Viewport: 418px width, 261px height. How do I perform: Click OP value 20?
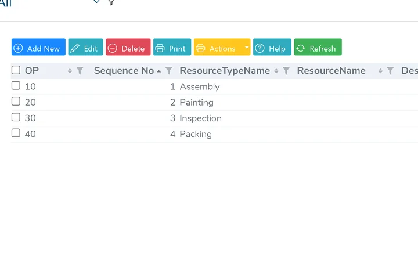coord(30,102)
